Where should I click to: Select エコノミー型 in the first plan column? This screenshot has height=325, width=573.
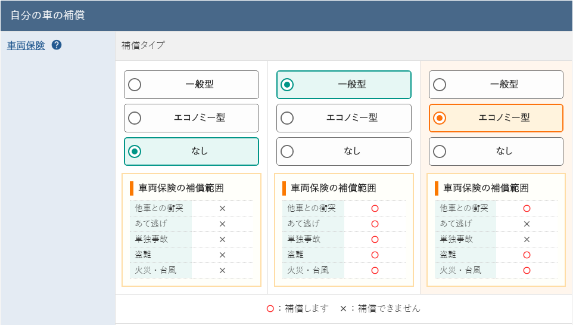[191, 118]
